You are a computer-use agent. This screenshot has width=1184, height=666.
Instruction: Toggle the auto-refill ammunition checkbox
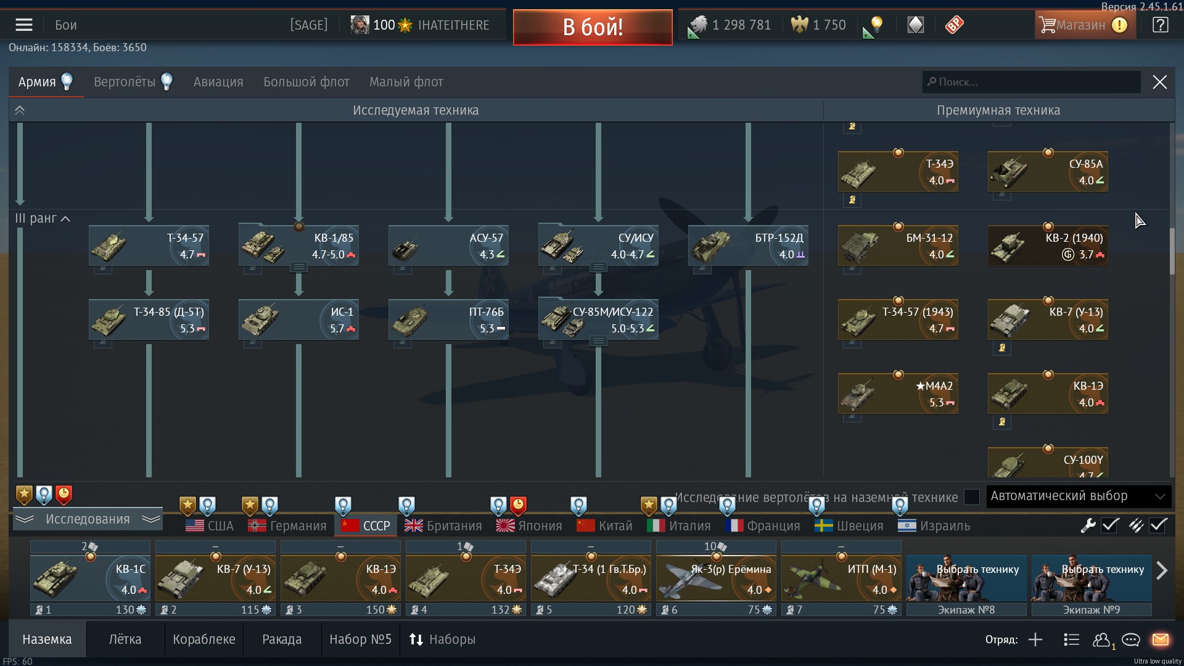point(1158,525)
